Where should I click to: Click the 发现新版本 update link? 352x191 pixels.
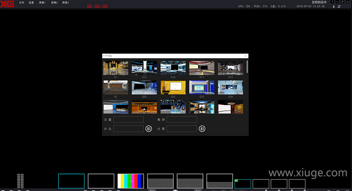[319, 2]
